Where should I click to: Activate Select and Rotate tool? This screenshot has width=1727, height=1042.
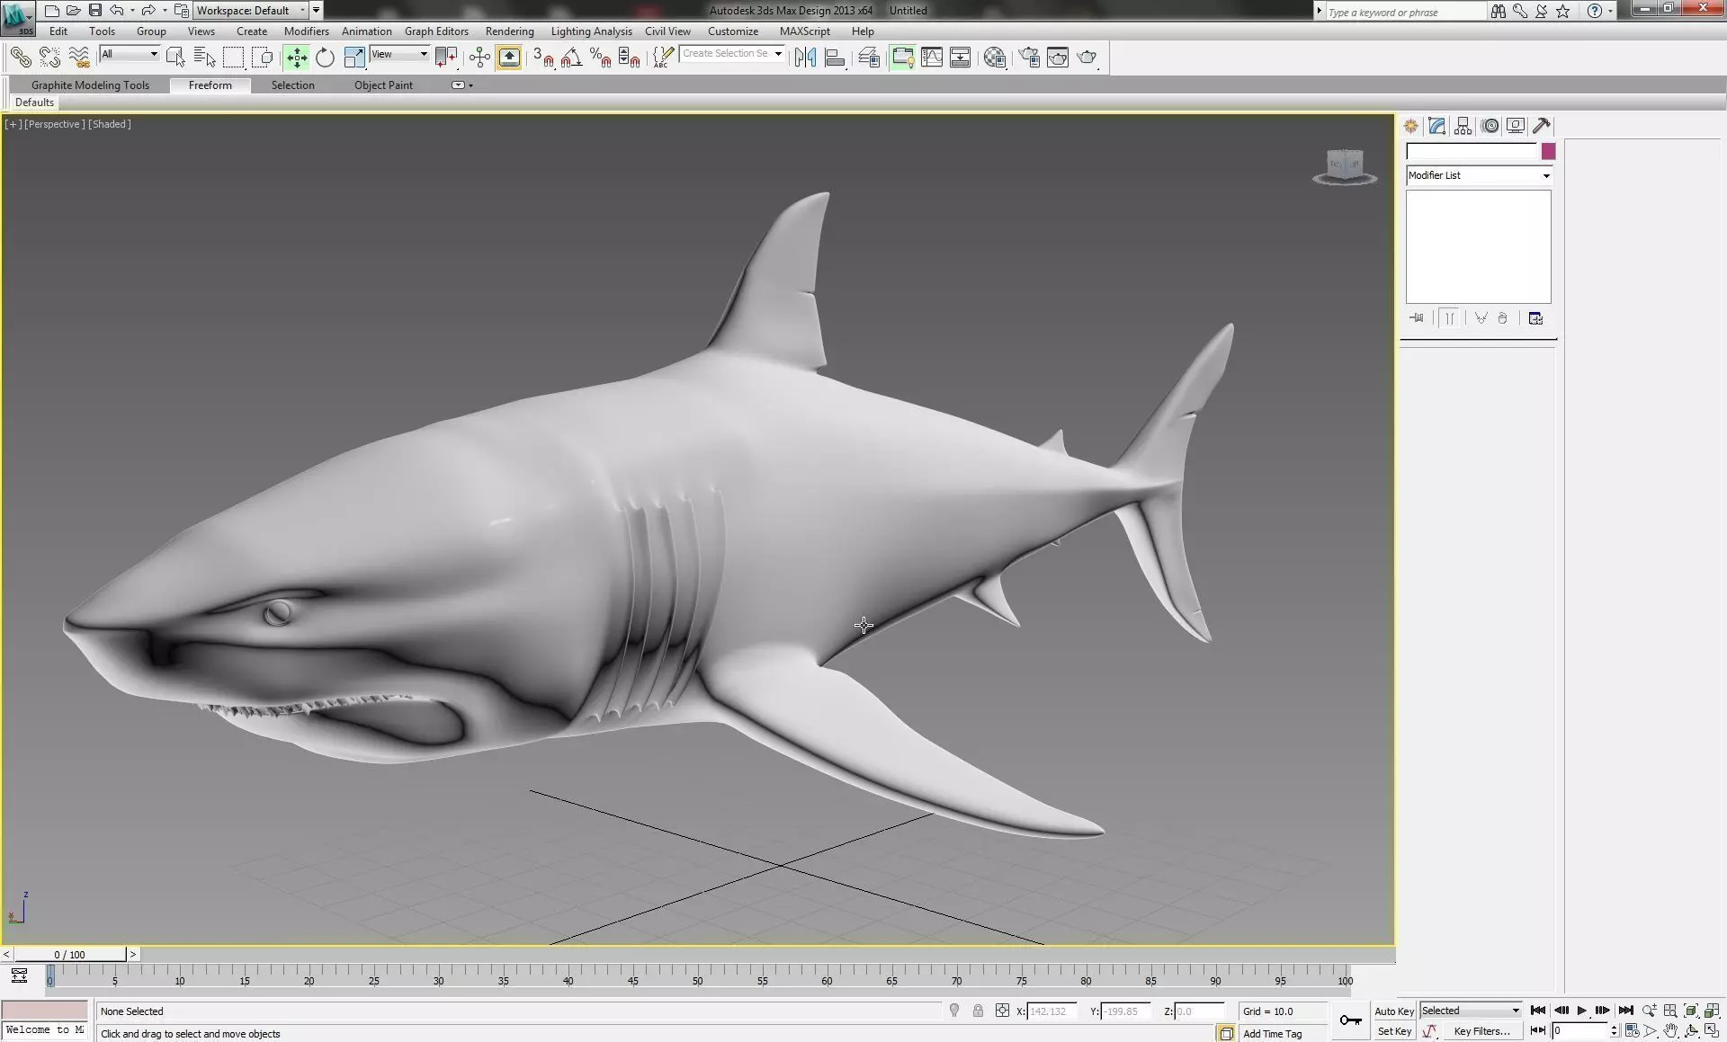(325, 58)
